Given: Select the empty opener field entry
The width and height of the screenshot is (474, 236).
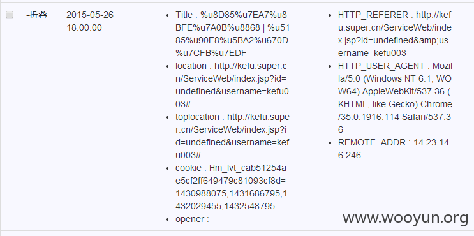Looking at the screenshot, I should point(192,219).
